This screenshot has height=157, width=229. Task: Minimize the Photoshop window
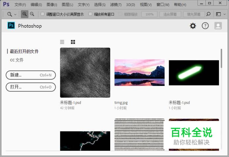pos(202,4)
